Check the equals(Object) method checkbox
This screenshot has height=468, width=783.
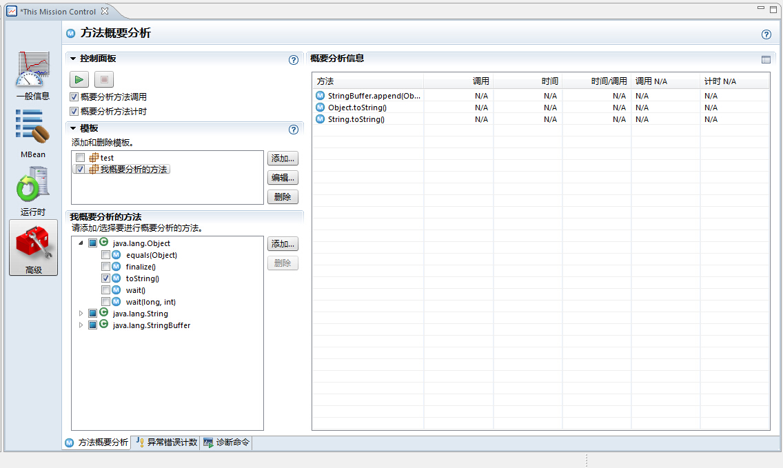coord(105,255)
